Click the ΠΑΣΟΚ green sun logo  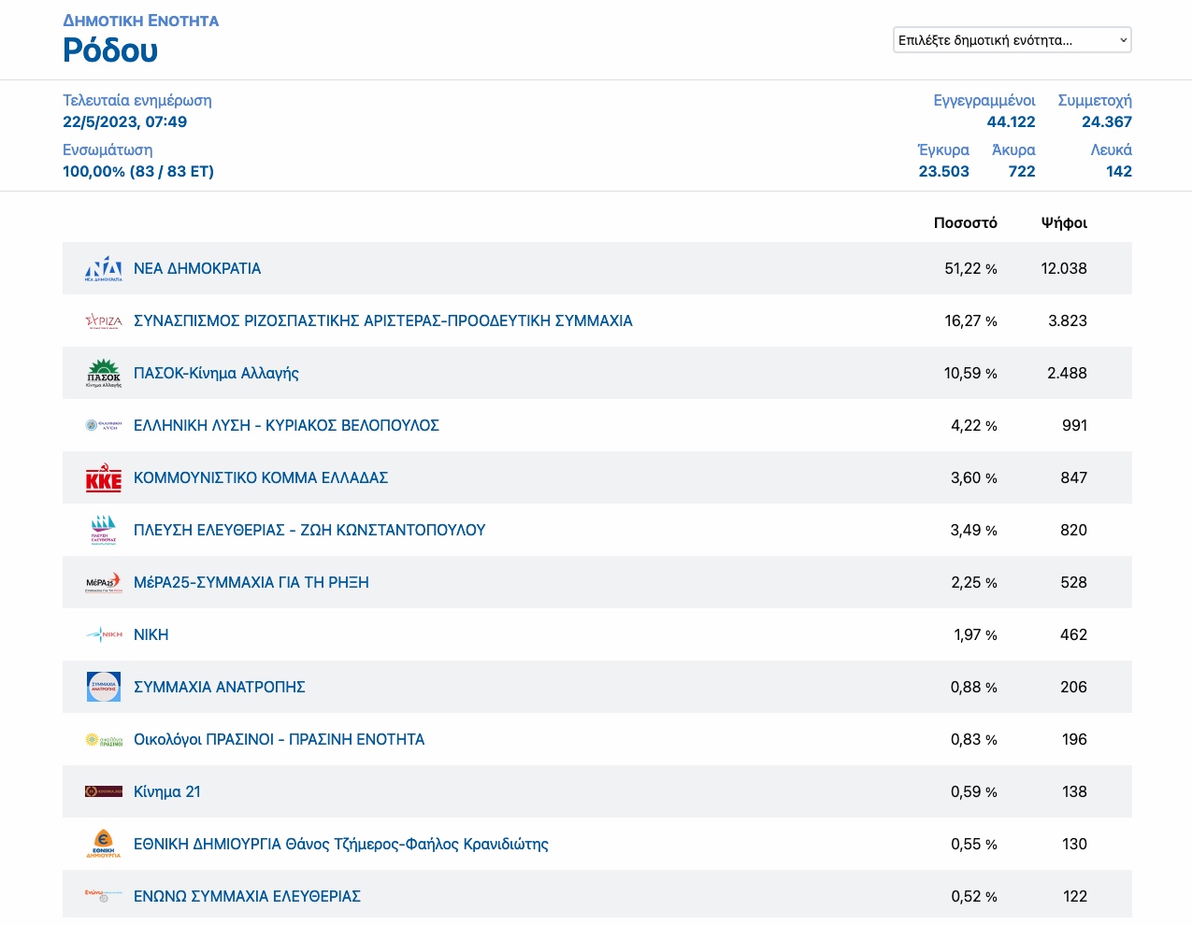click(x=104, y=373)
